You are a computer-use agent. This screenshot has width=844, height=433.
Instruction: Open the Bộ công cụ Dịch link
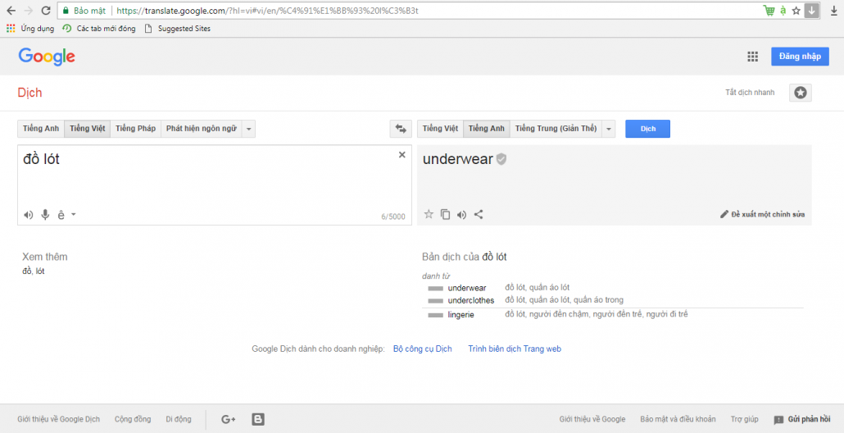[422, 349]
